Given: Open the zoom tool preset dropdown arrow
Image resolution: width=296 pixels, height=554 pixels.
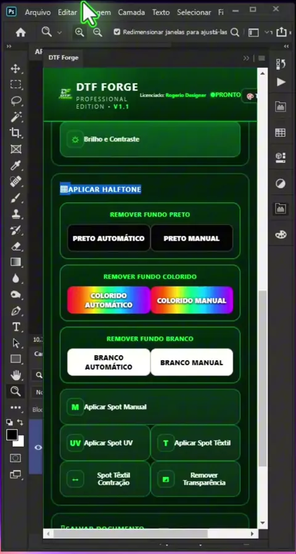Looking at the screenshot, I should tap(59, 33).
